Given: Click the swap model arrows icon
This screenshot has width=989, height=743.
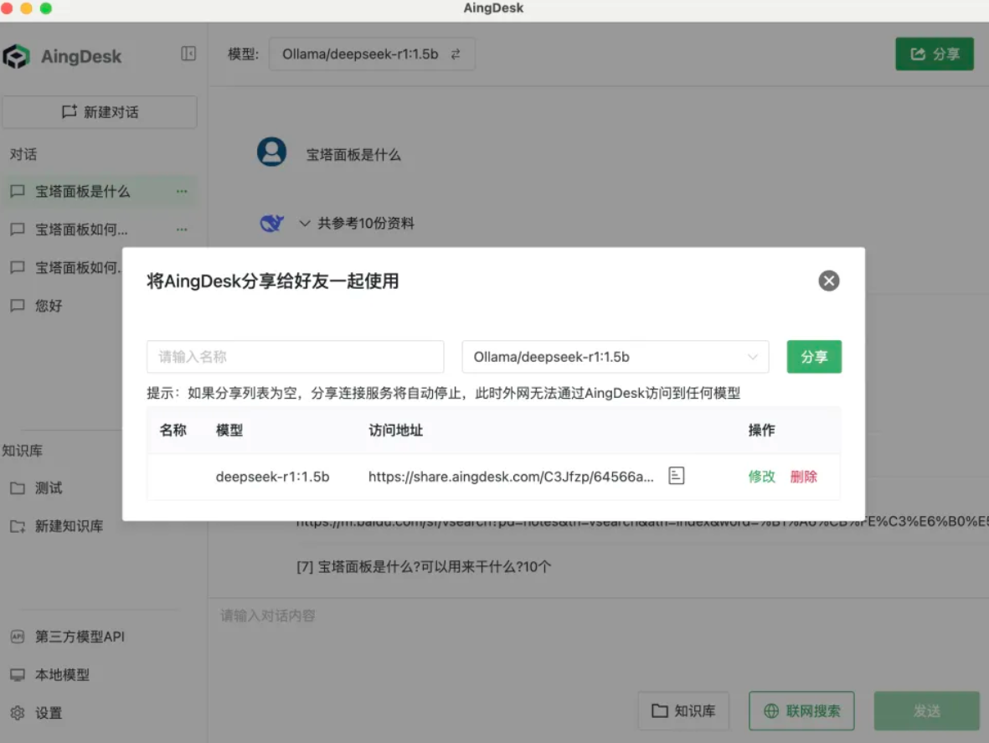Looking at the screenshot, I should click(456, 54).
